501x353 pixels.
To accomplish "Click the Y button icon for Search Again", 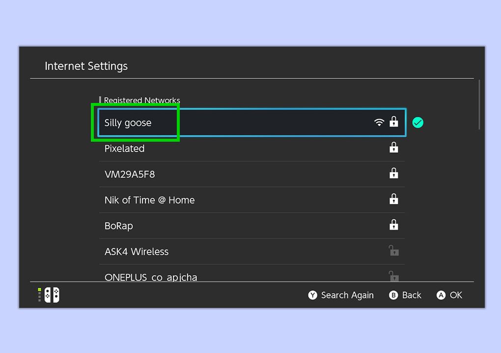I will 312,295.
